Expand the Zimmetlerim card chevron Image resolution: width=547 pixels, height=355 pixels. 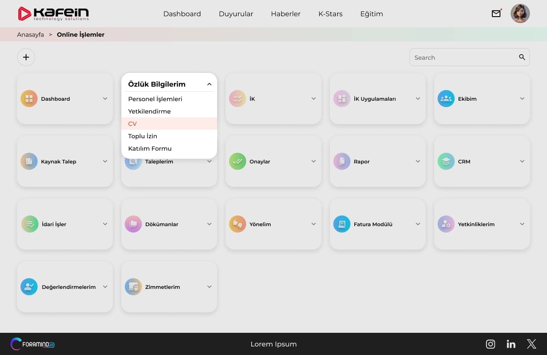point(209,287)
